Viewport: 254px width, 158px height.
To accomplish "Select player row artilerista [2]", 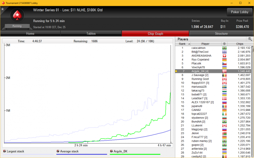I will 213,149.
